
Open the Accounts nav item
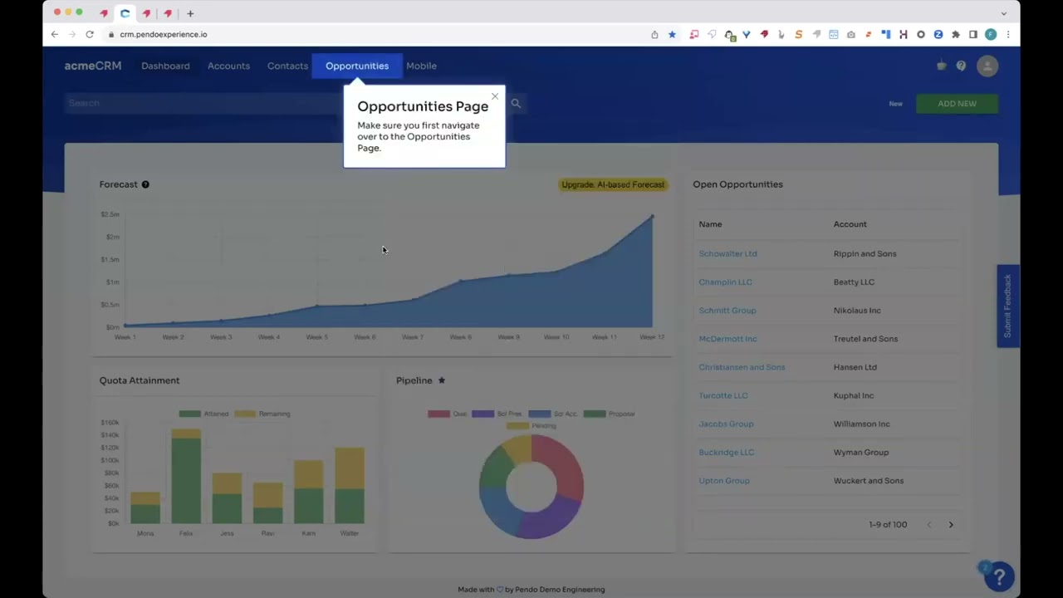[x=228, y=66]
